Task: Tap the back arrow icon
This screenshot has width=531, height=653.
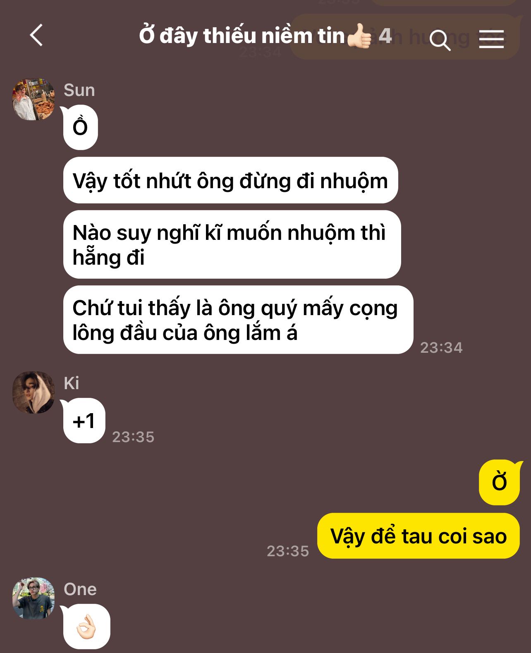Action: [x=36, y=35]
